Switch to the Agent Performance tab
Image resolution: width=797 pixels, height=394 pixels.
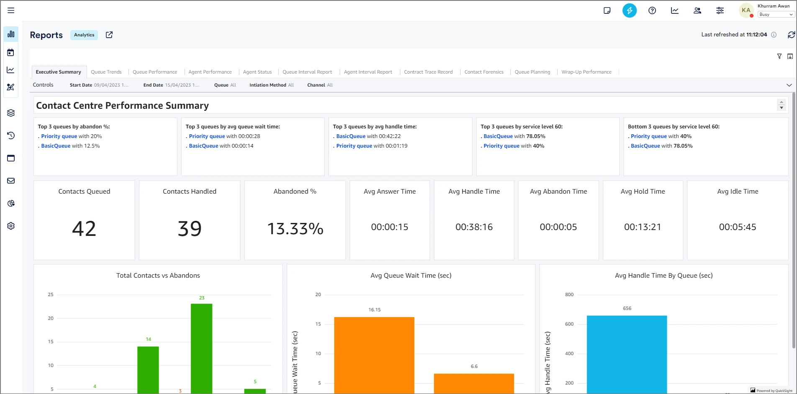click(x=210, y=72)
